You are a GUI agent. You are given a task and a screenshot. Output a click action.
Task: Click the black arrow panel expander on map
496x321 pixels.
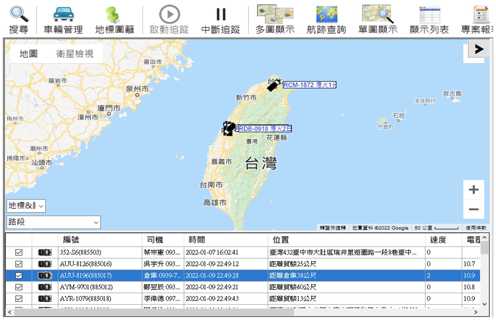(x=479, y=49)
